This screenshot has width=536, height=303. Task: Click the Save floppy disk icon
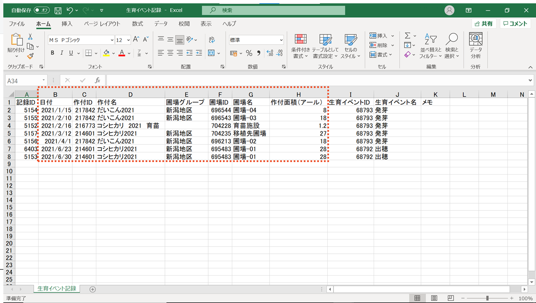pyautogui.click(x=58, y=10)
